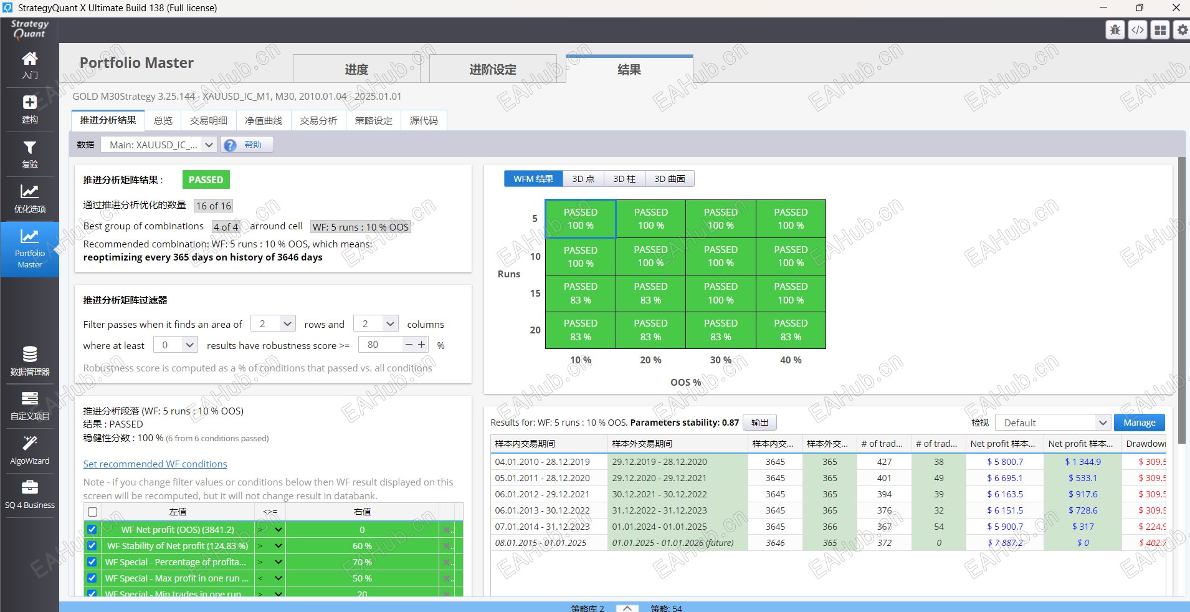Select matrix cell 15 runs, 30 % OOS
Viewport: 1190px width, 612px height.
pos(721,294)
